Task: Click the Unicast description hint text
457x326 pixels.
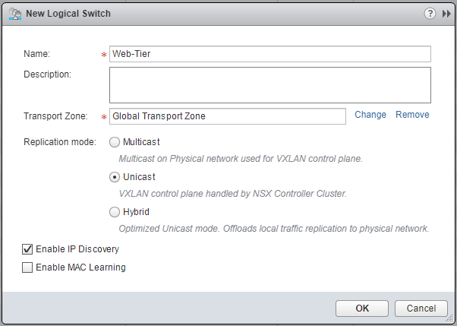Action: 232,193
